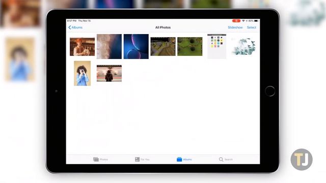This screenshot has height=183, width=326.
Task: Open the person at train station photo
Action: 109,73
